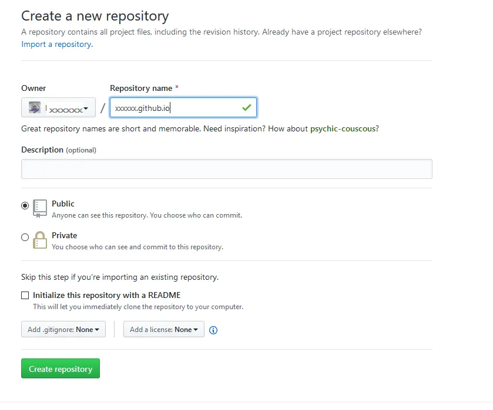Use the psychic-couscous name suggestion
Screen dimensions: 493x410
(343, 128)
